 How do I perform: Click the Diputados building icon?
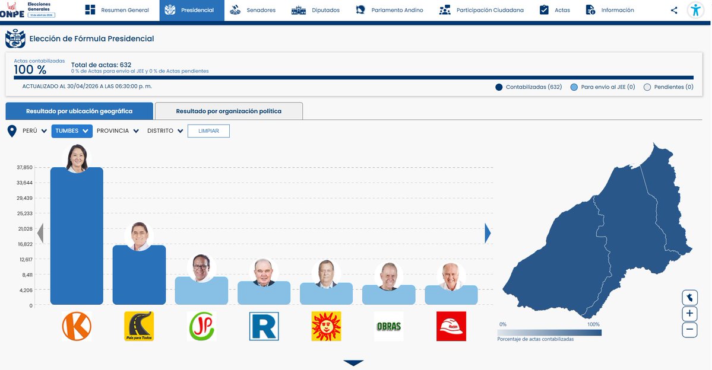[x=298, y=10]
